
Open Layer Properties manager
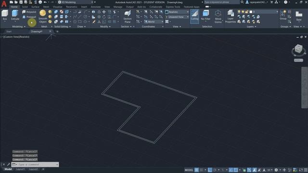coord(231,17)
